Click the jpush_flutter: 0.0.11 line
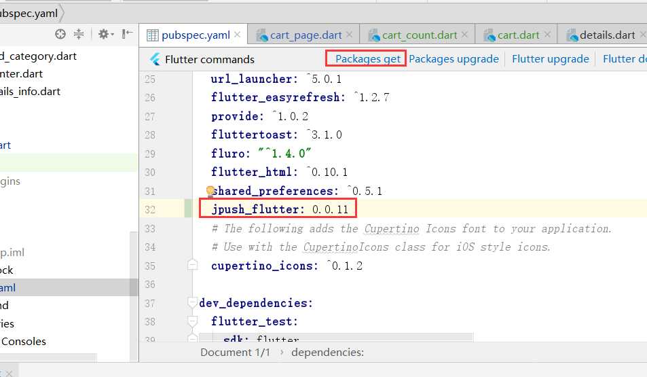The image size is (647, 377). (x=279, y=209)
